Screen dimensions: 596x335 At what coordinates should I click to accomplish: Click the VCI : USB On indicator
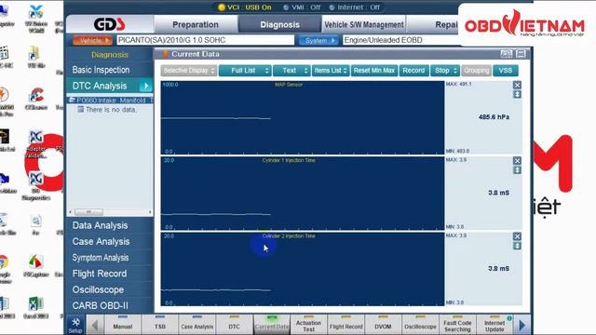click(244, 7)
